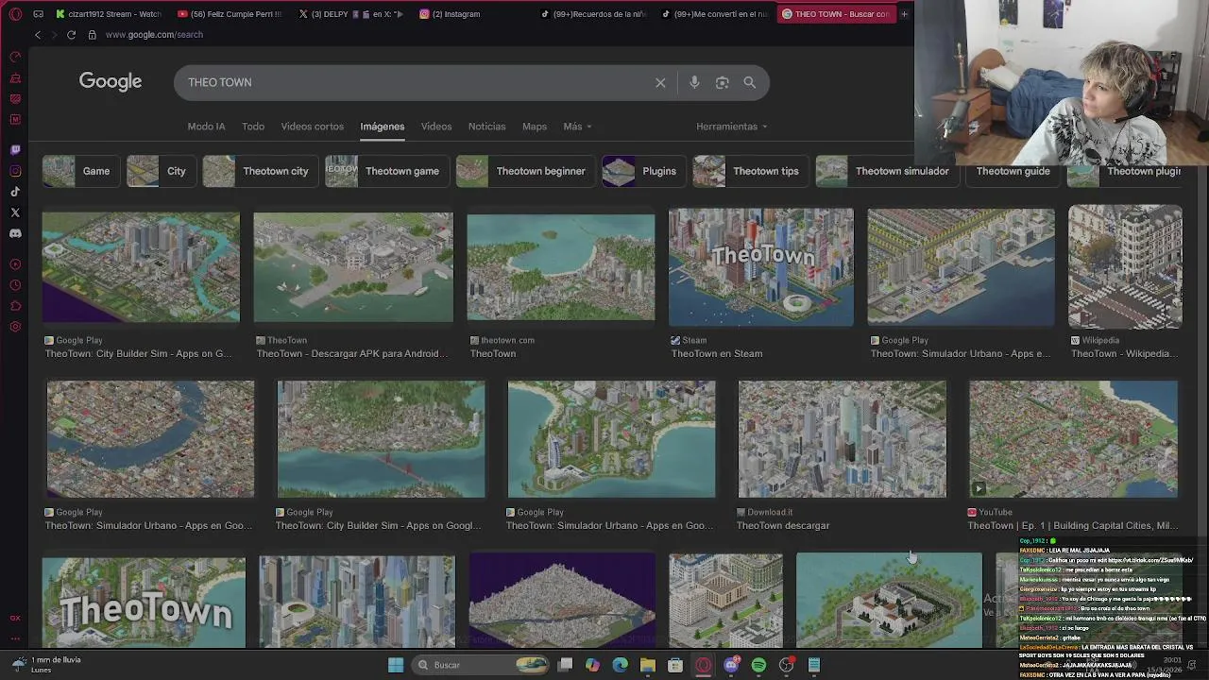The height and width of the screenshot is (680, 1209).
Task: Open the weather widget 1 mm de lluvia
Action: point(47,665)
